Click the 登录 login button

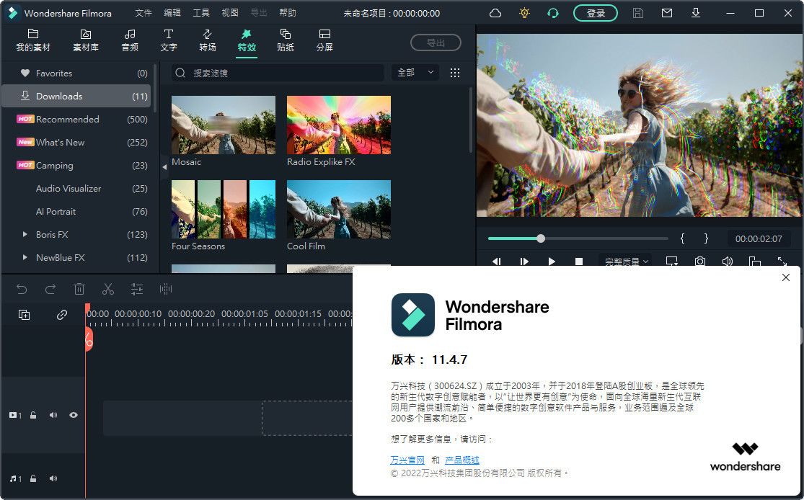596,13
